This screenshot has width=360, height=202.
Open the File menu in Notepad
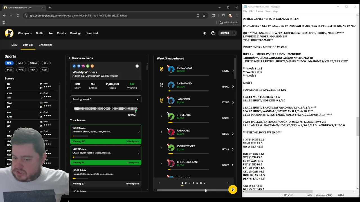(x=245, y=12)
